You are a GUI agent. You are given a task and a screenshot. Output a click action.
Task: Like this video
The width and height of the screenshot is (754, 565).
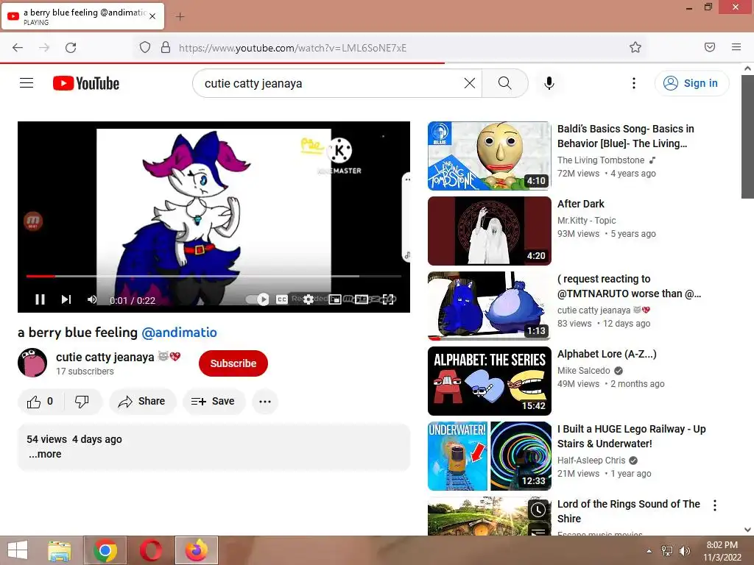coord(40,401)
